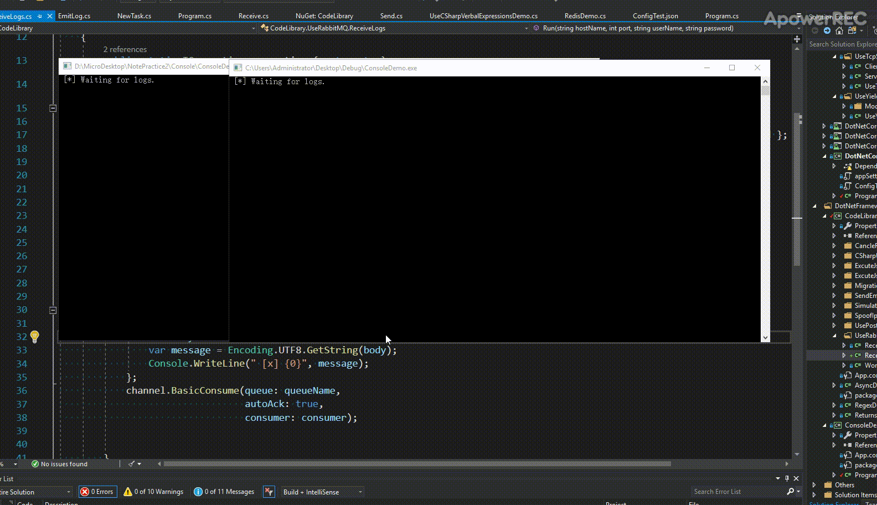877x505 pixels.
Task: Click the Back arrow icon in Solution Explorer toolbar
Action: 814,30
